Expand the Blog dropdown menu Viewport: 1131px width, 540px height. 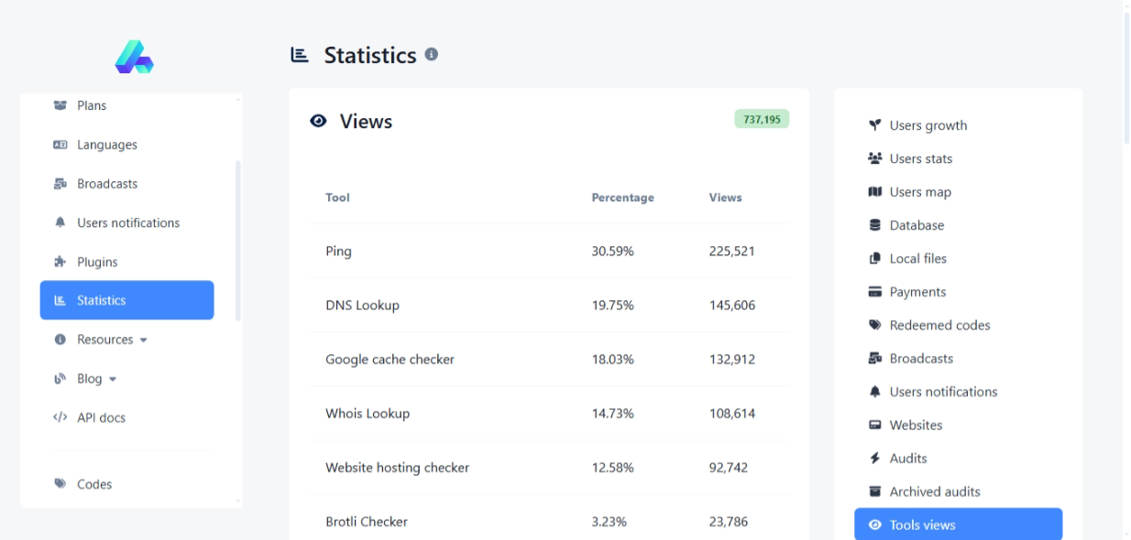[x=97, y=379]
